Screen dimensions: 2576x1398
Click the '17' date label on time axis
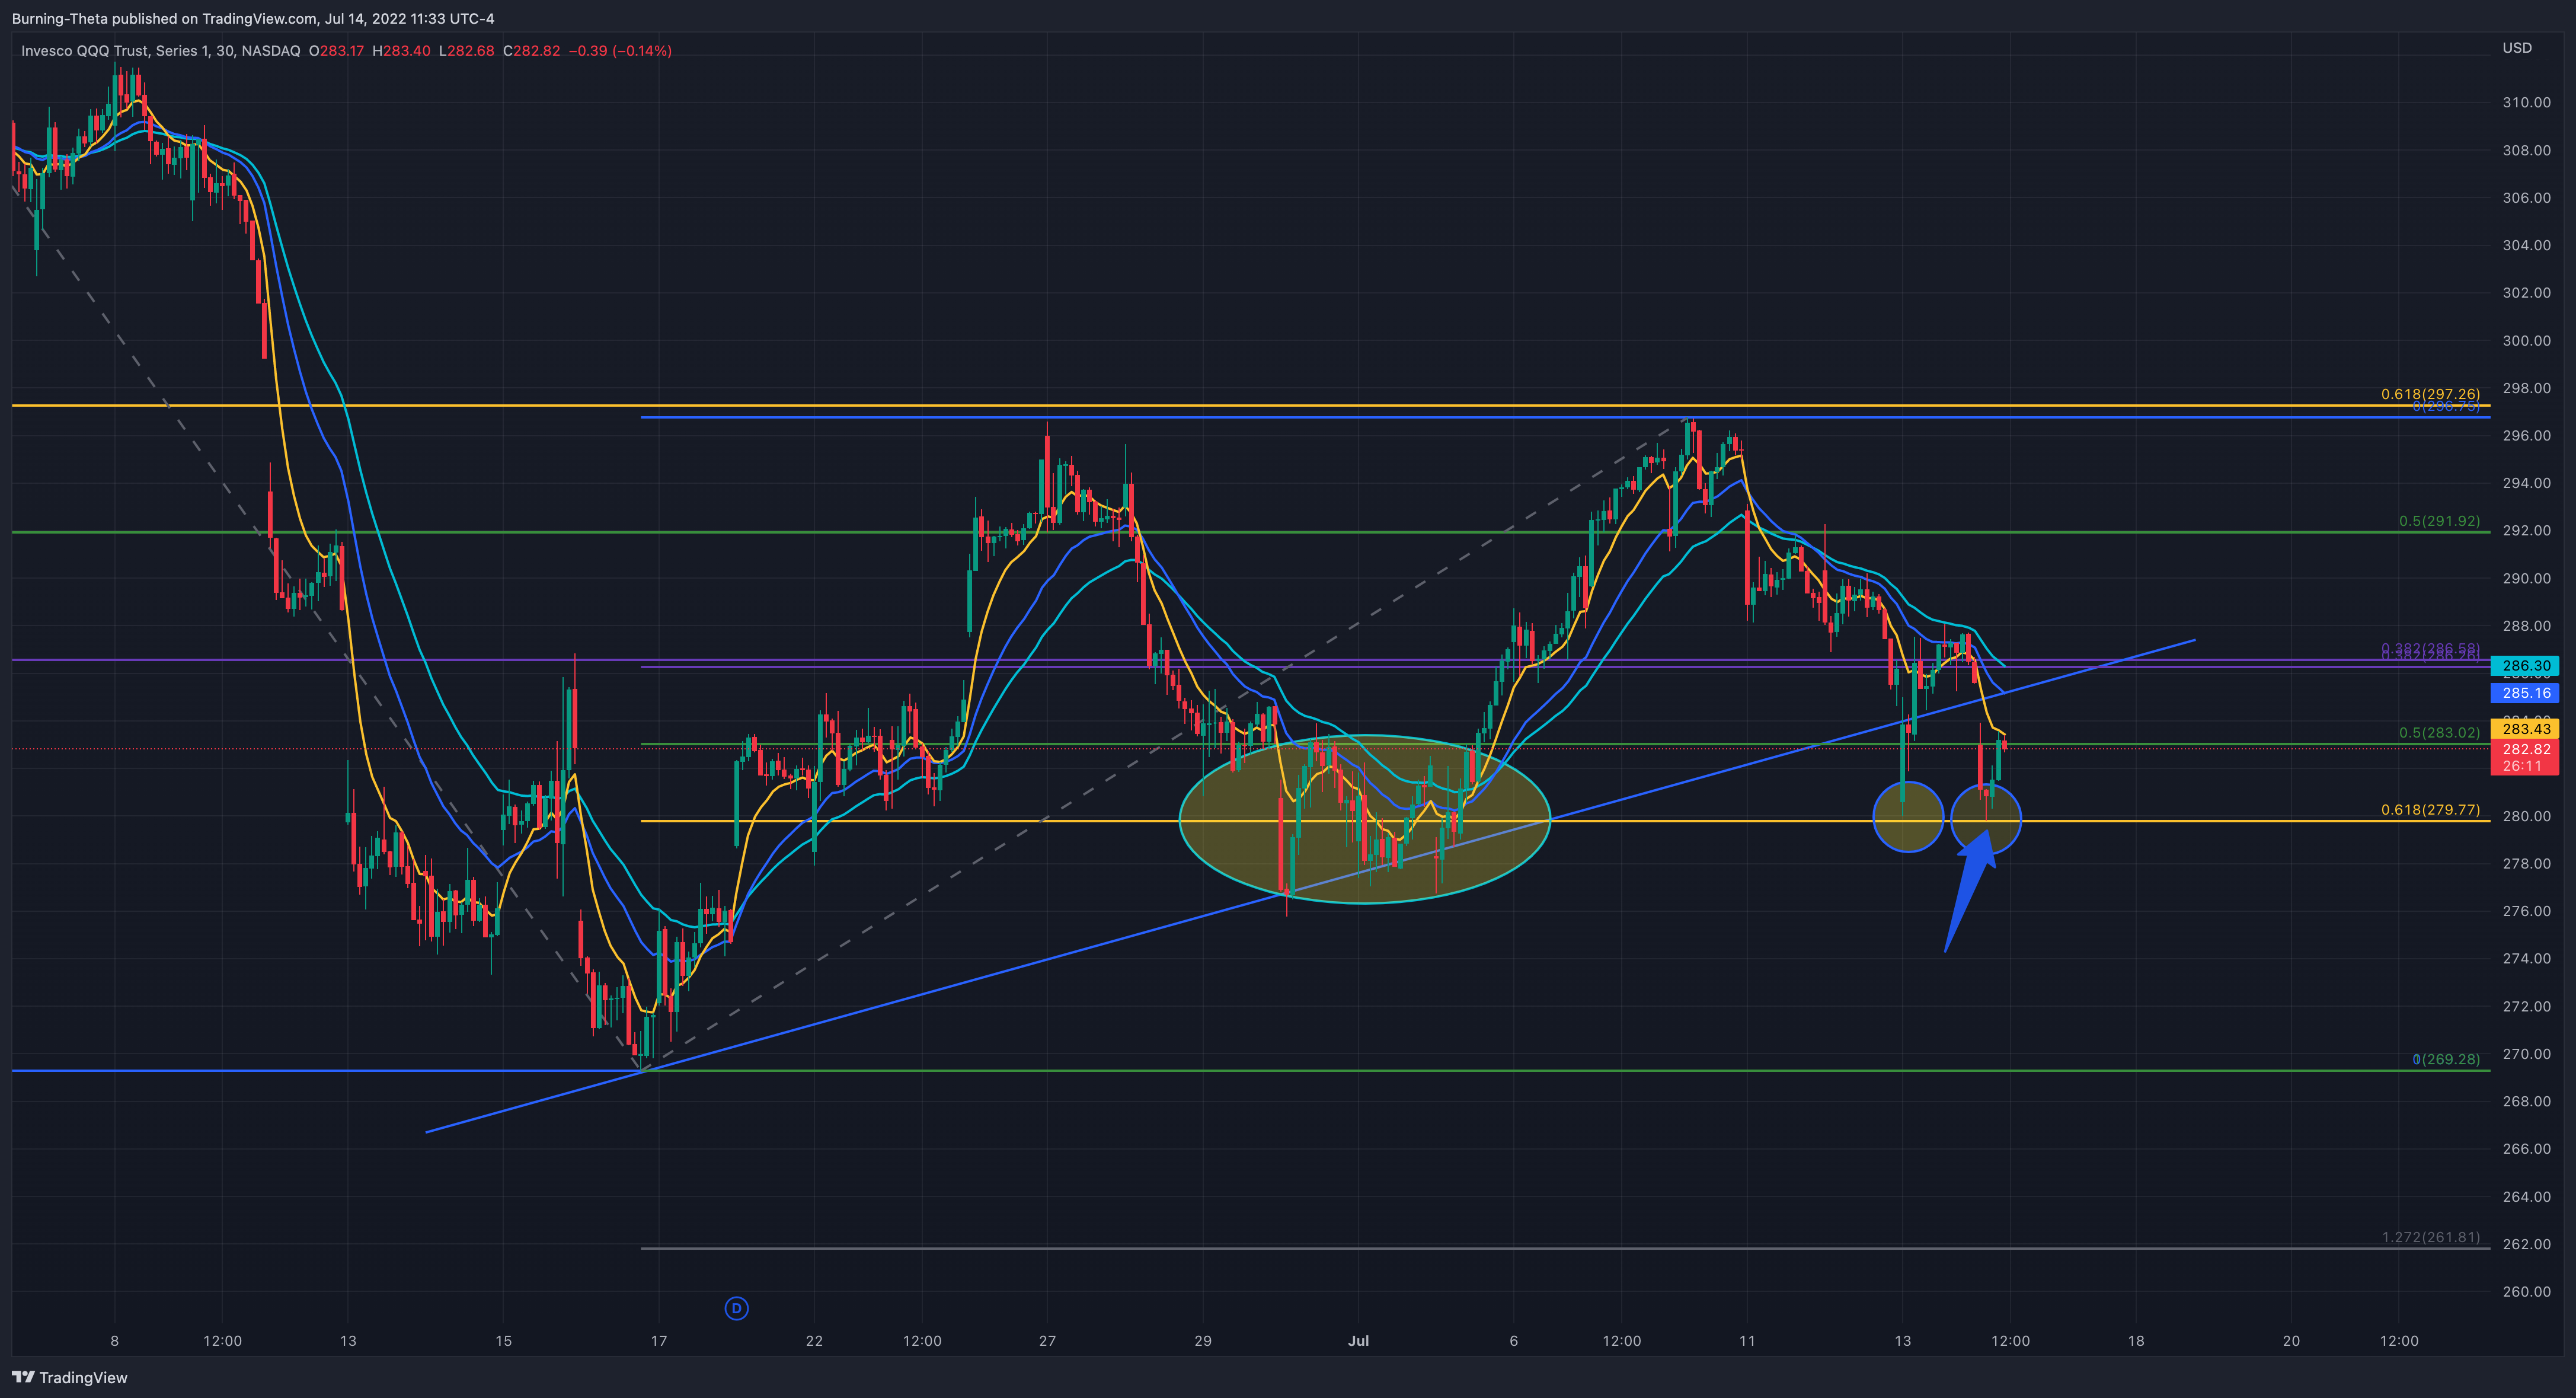pyautogui.click(x=659, y=1340)
